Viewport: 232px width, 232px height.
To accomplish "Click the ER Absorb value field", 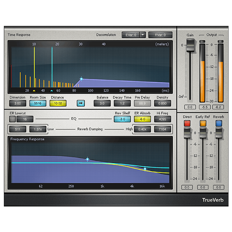I will click(142, 119).
